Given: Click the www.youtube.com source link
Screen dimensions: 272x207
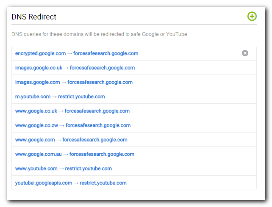Looking at the screenshot, I should coord(36,168).
